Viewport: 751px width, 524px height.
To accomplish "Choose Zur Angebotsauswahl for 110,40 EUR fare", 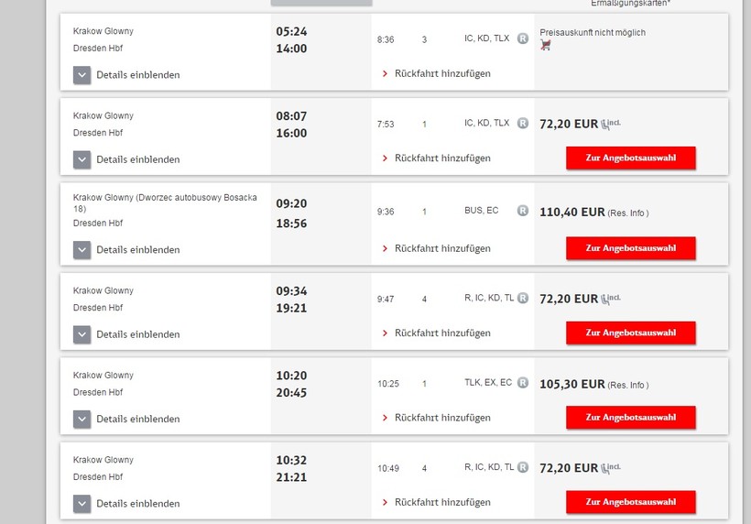I will pos(631,248).
